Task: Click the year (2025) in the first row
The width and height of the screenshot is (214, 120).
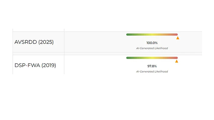Action: (46, 42)
